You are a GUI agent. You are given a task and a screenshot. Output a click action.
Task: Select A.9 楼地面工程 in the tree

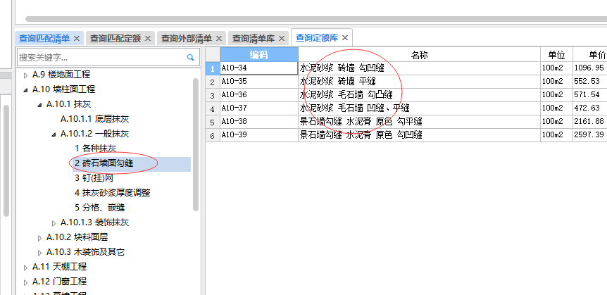[x=61, y=75]
